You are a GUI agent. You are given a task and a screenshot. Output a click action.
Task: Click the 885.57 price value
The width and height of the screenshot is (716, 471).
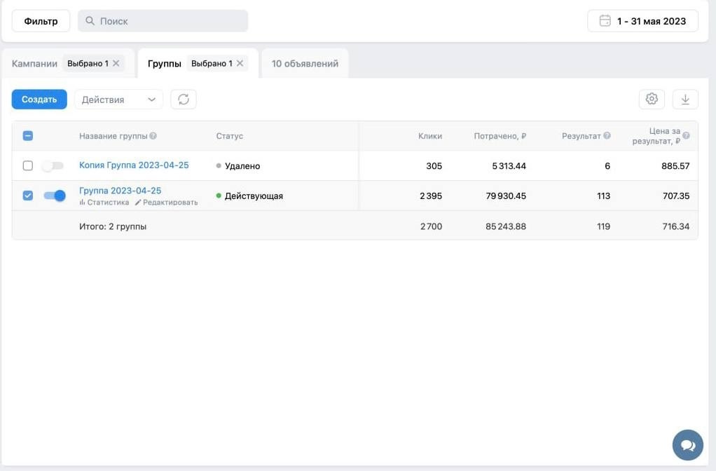676,166
